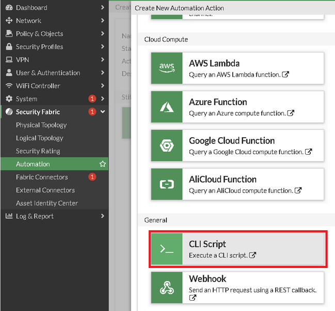Expand the Dashboard menu
Image resolution: width=335 pixels, height=311 pixels.
[103, 8]
